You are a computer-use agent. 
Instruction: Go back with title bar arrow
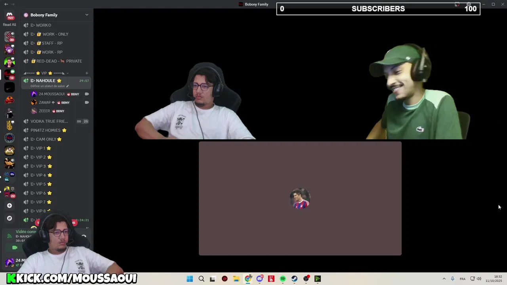[x=6, y=4]
